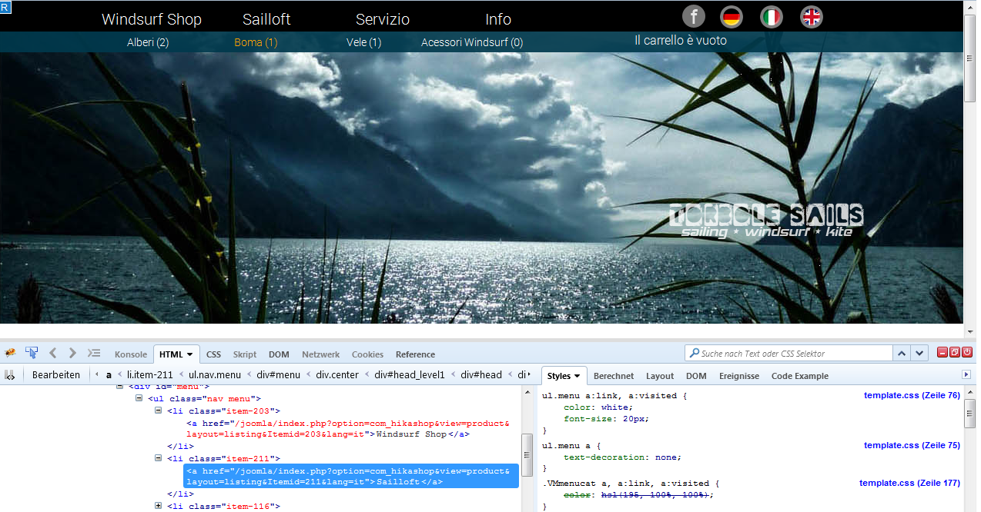Show the Layout side panel
This screenshot has width=981, height=512.
pyautogui.click(x=660, y=376)
